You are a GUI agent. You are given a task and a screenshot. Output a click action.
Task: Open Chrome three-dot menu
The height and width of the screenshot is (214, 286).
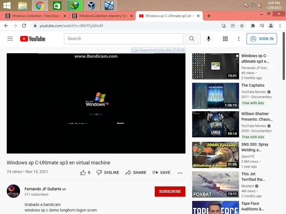pos(280,26)
